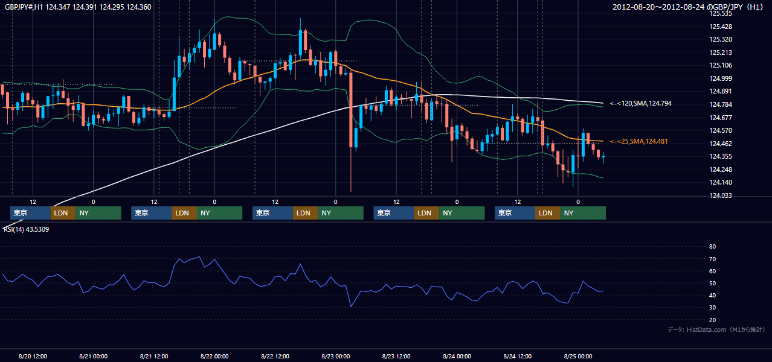Viewport: 772px width, 362px height.
Task: Click the 124.248 price axis label
Action: 720,170
